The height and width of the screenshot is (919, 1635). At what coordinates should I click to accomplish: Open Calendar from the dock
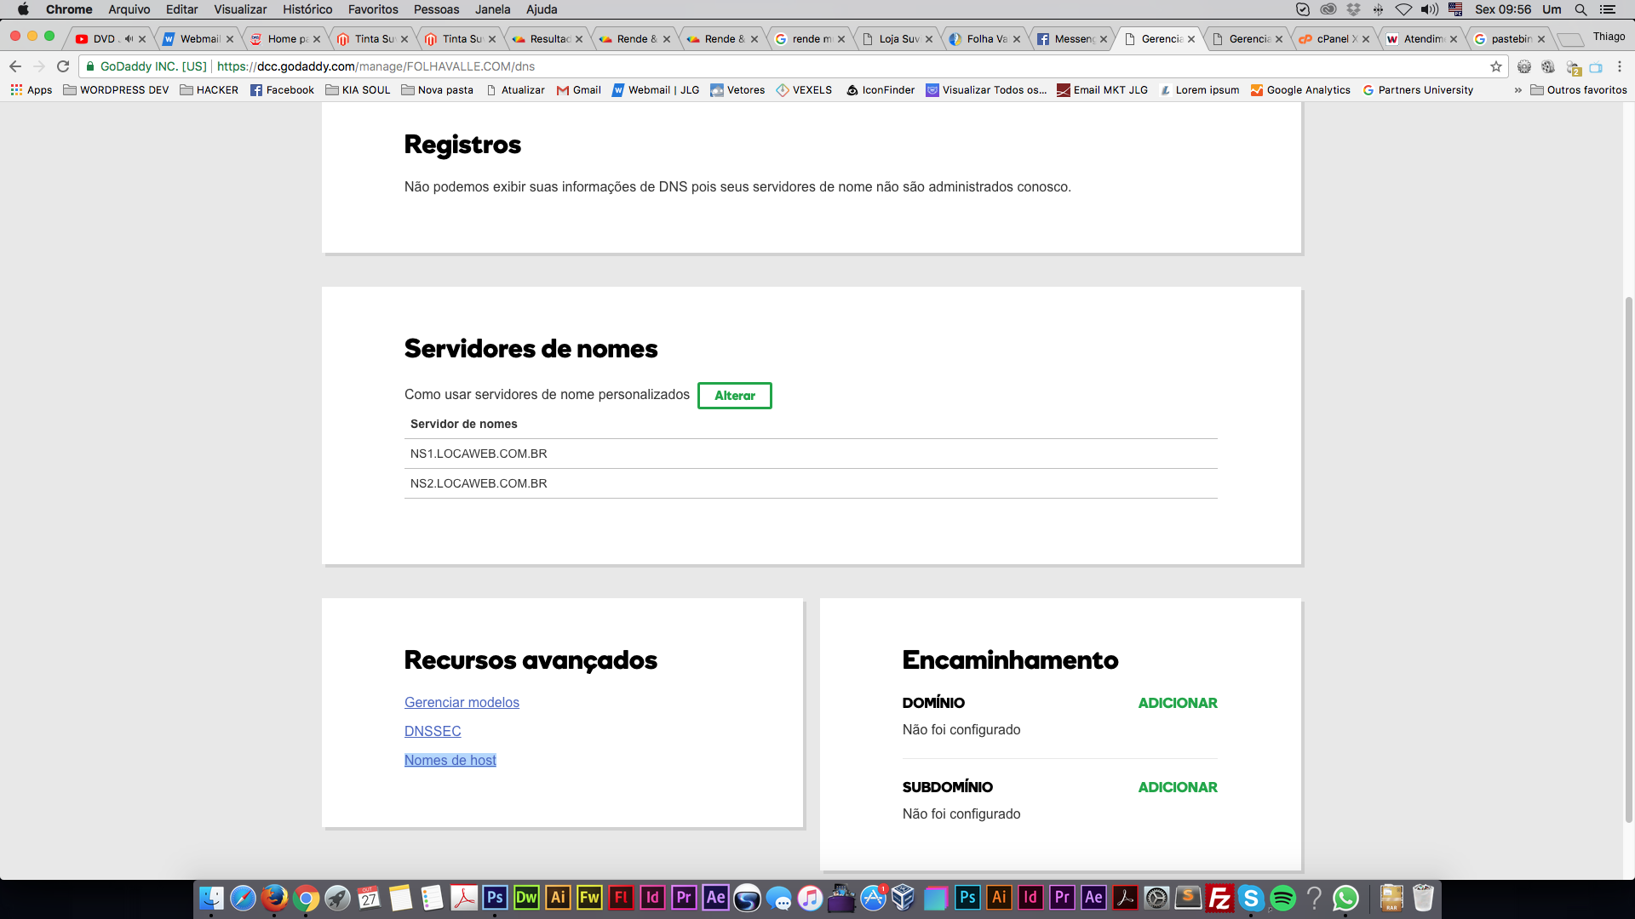tap(369, 898)
